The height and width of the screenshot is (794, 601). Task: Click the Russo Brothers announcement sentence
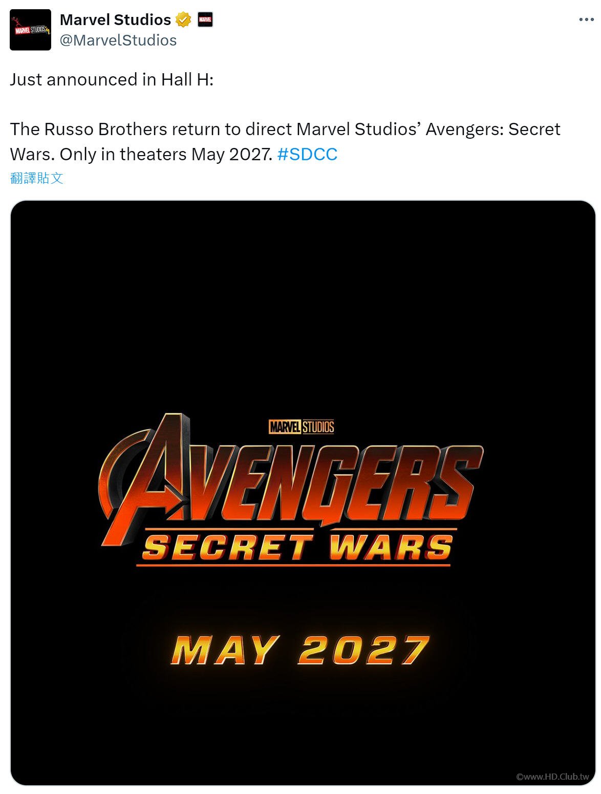click(x=285, y=129)
